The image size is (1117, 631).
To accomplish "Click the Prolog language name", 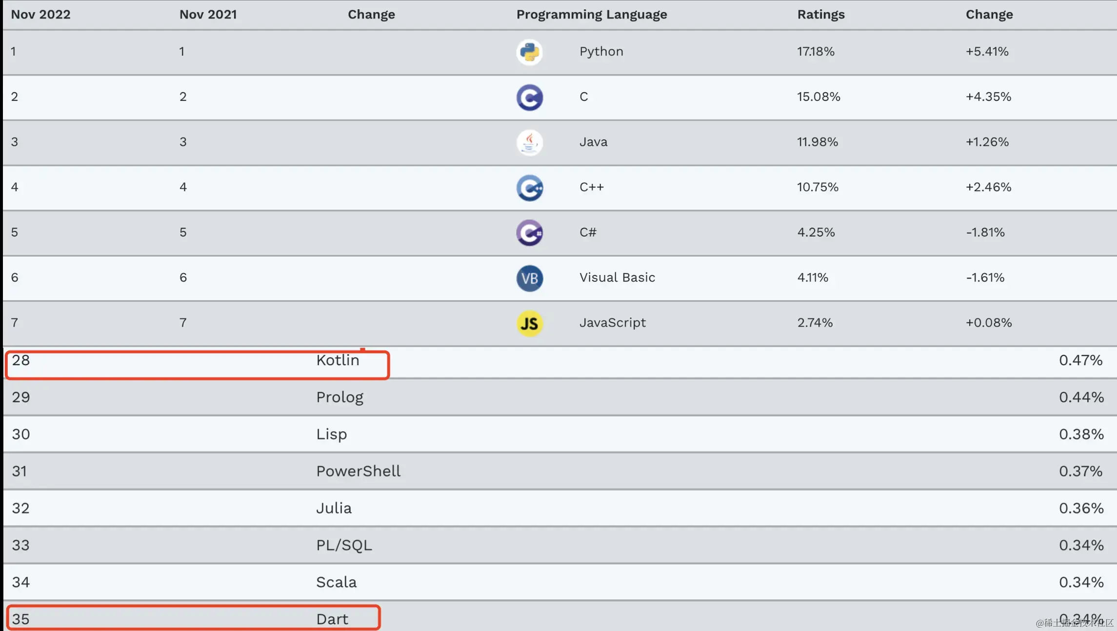I will click(339, 397).
